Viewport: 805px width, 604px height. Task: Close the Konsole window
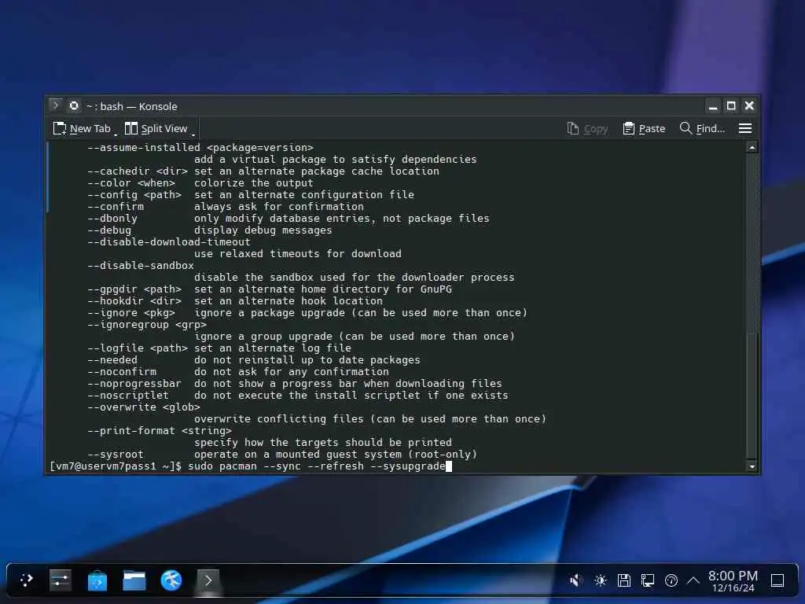click(749, 106)
